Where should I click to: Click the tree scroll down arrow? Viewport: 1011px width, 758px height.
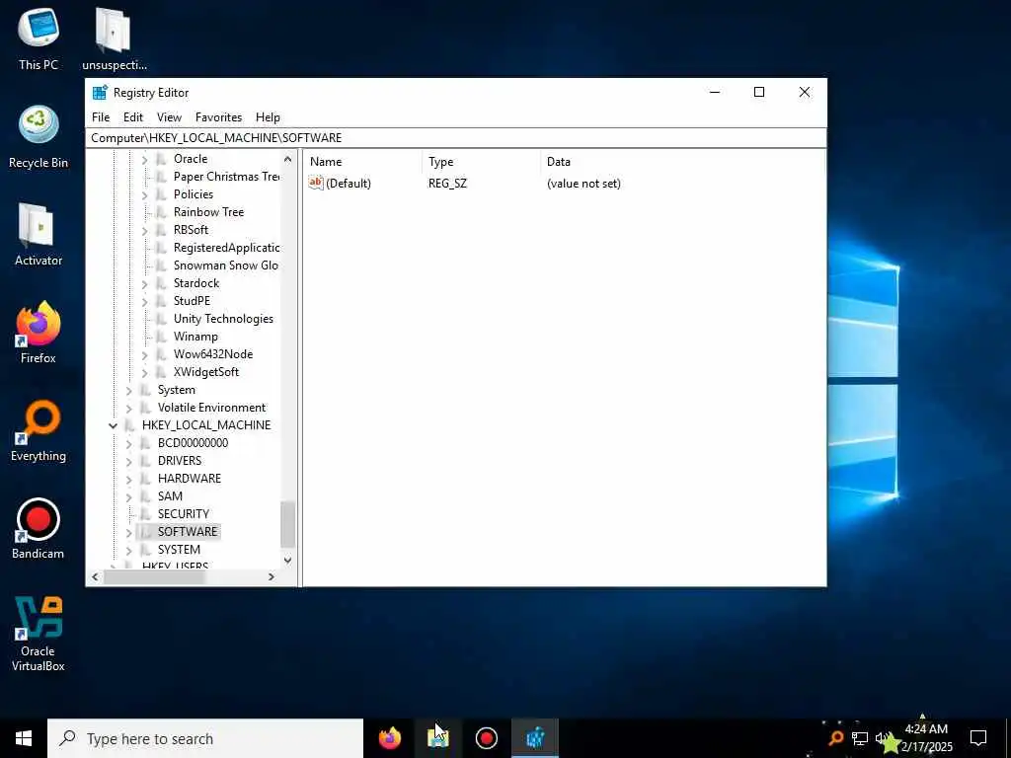click(x=287, y=561)
